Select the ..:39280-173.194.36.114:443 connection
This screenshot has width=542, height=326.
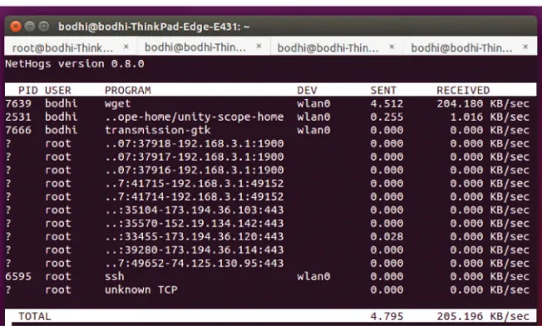[195, 250]
